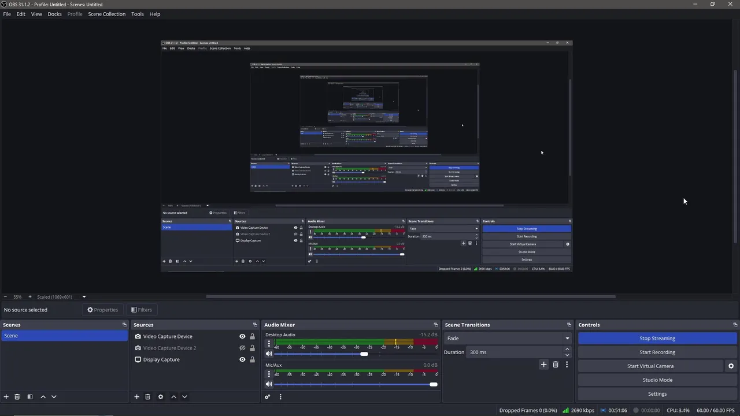The height and width of the screenshot is (416, 740).
Task: Remove selected source with trash icon
Action: point(148,397)
